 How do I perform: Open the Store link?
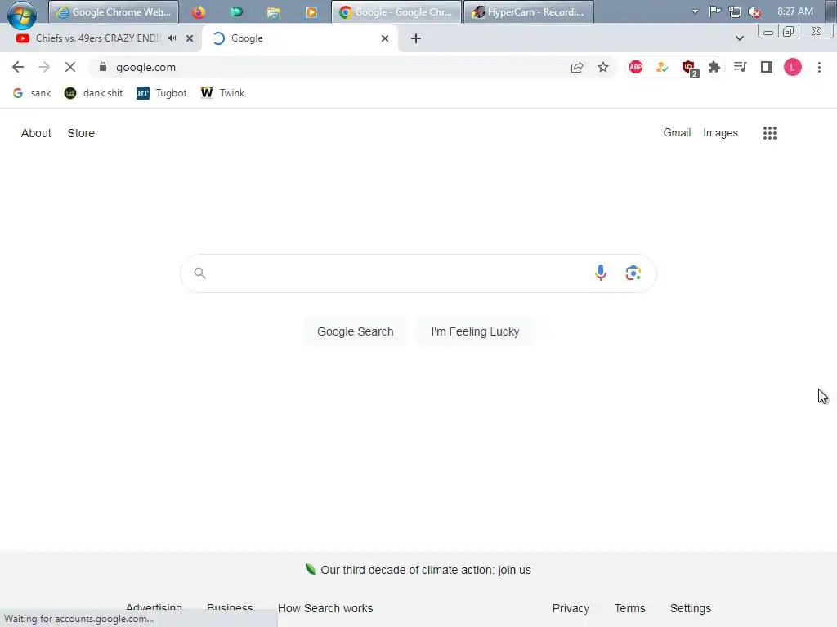tap(81, 133)
